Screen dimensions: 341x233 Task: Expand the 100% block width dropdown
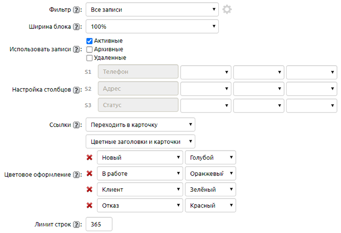[152, 26]
